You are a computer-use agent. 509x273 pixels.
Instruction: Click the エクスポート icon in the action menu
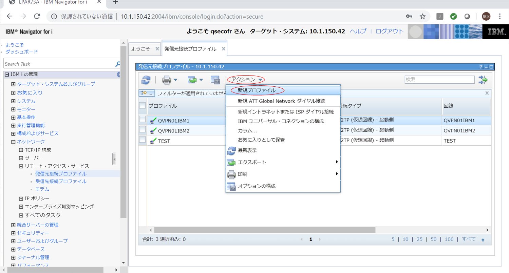(x=231, y=162)
